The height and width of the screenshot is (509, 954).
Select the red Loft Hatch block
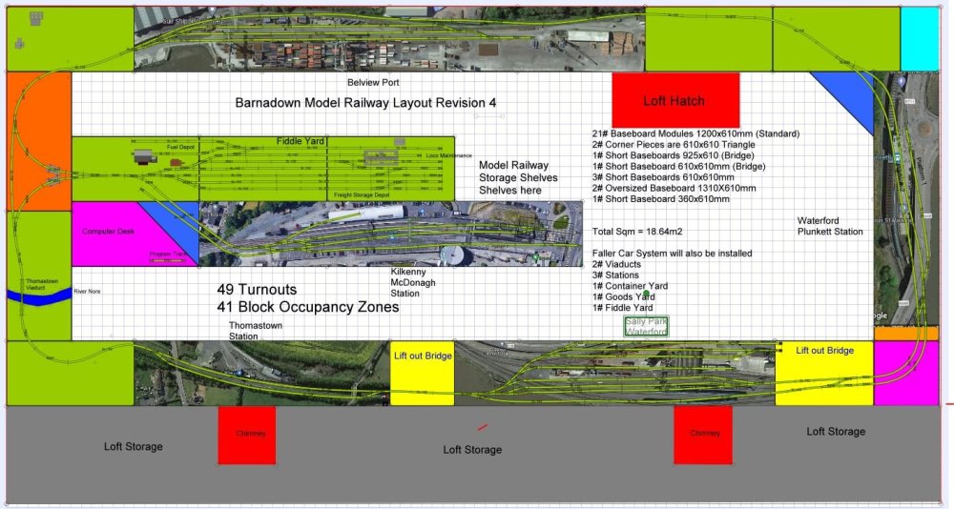[675, 98]
